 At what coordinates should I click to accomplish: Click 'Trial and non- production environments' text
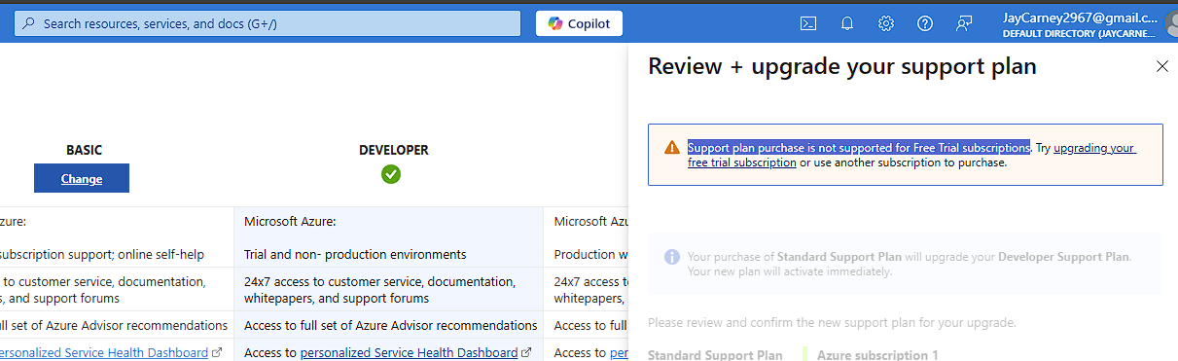[x=355, y=254]
